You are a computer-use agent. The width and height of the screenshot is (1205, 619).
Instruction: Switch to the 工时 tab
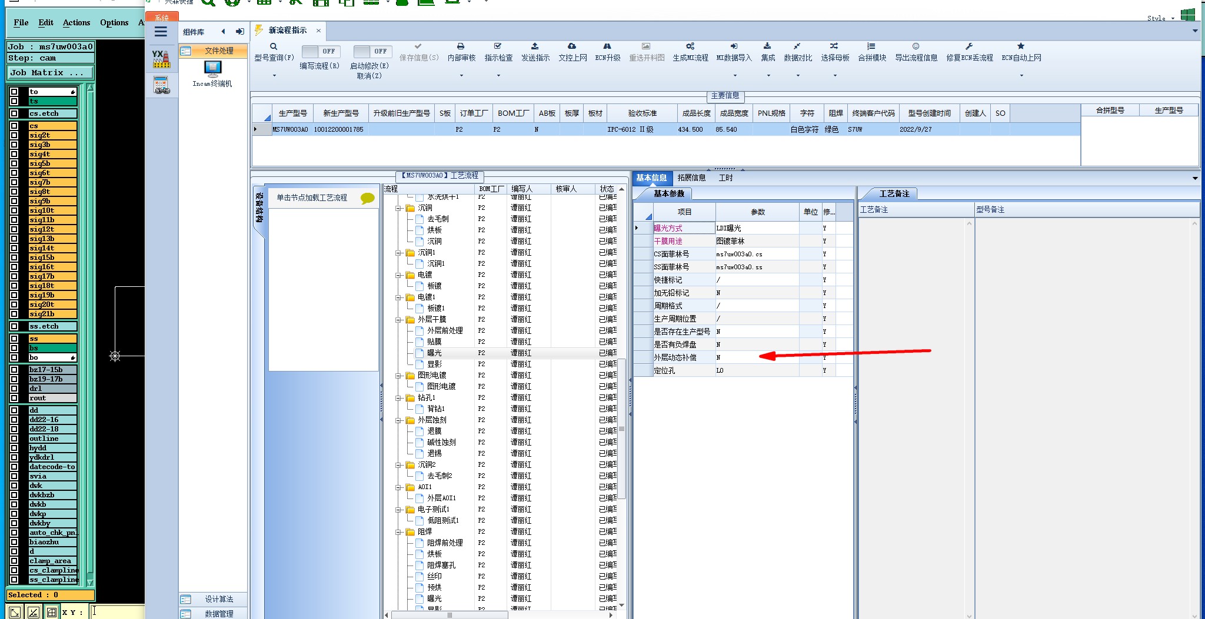pyautogui.click(x=725, y=178)
